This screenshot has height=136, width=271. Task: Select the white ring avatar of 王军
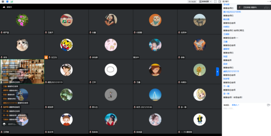[111, 70]
